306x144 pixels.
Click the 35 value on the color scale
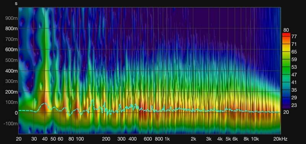click(x=294, y=90)
